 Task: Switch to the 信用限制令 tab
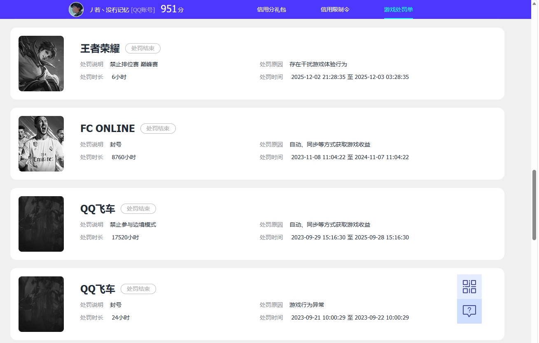(335, 9)
